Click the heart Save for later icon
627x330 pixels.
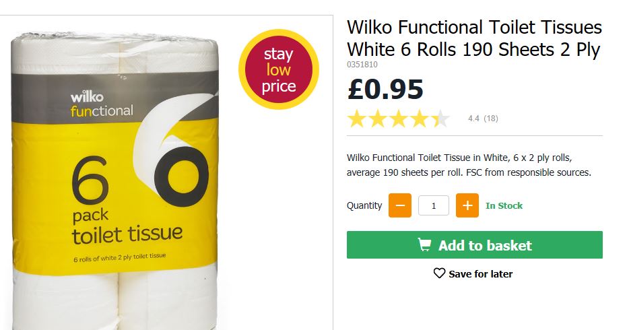(439, 273)
